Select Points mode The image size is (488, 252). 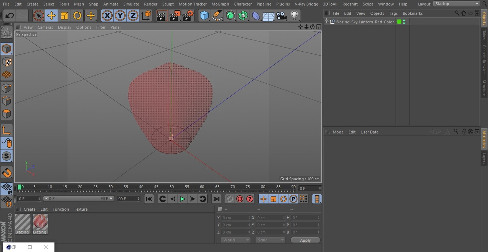click(x=6, y=88)
